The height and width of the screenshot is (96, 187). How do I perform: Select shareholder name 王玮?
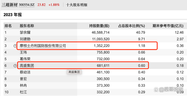pos(23,52)
